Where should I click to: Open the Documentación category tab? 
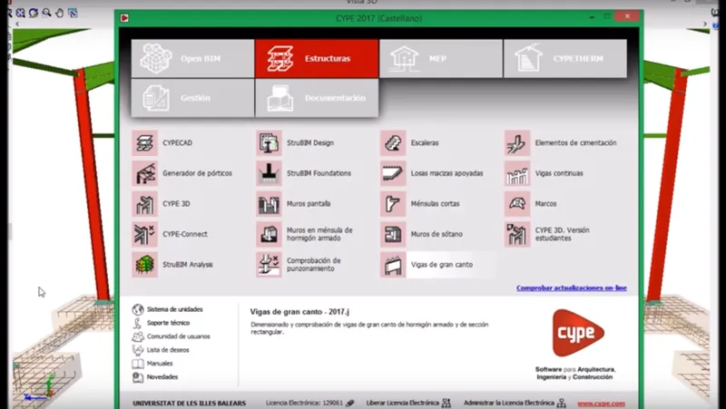(x=317, y=98)
